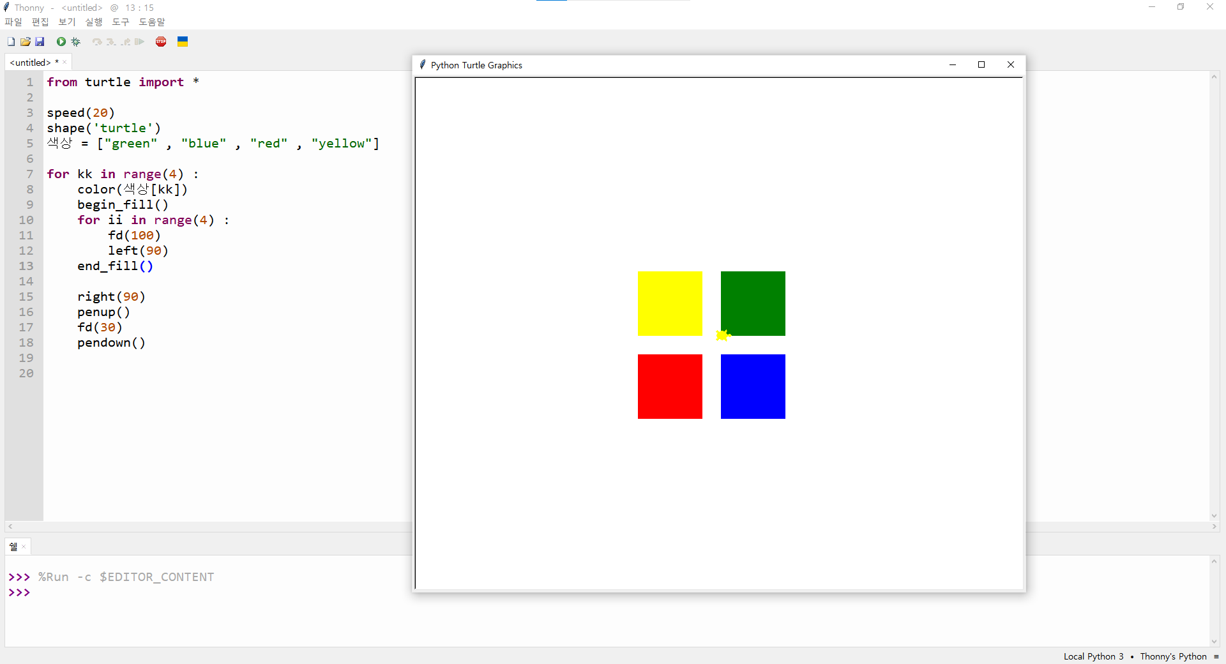Save the script with the floppy disk icon
The height and width of the screenshot is (664, 1226).
tap(40, 41)
